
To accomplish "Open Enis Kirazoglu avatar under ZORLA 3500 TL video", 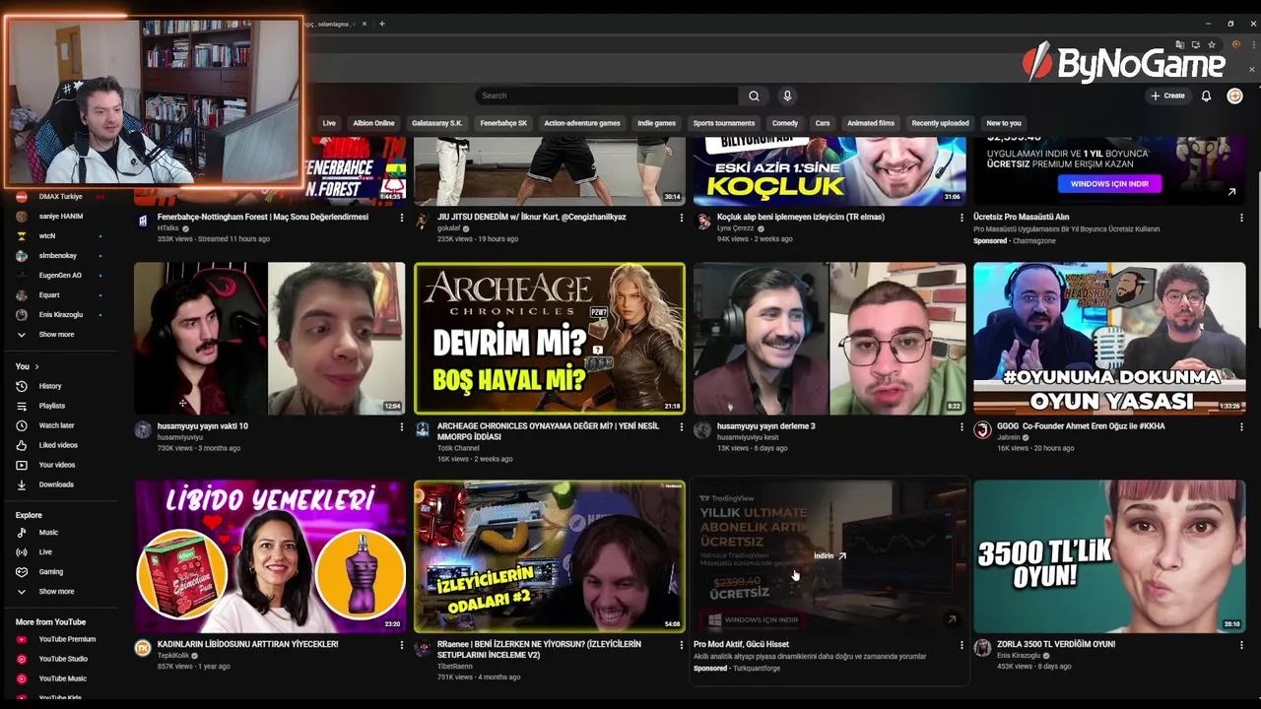I will (982, 648).
